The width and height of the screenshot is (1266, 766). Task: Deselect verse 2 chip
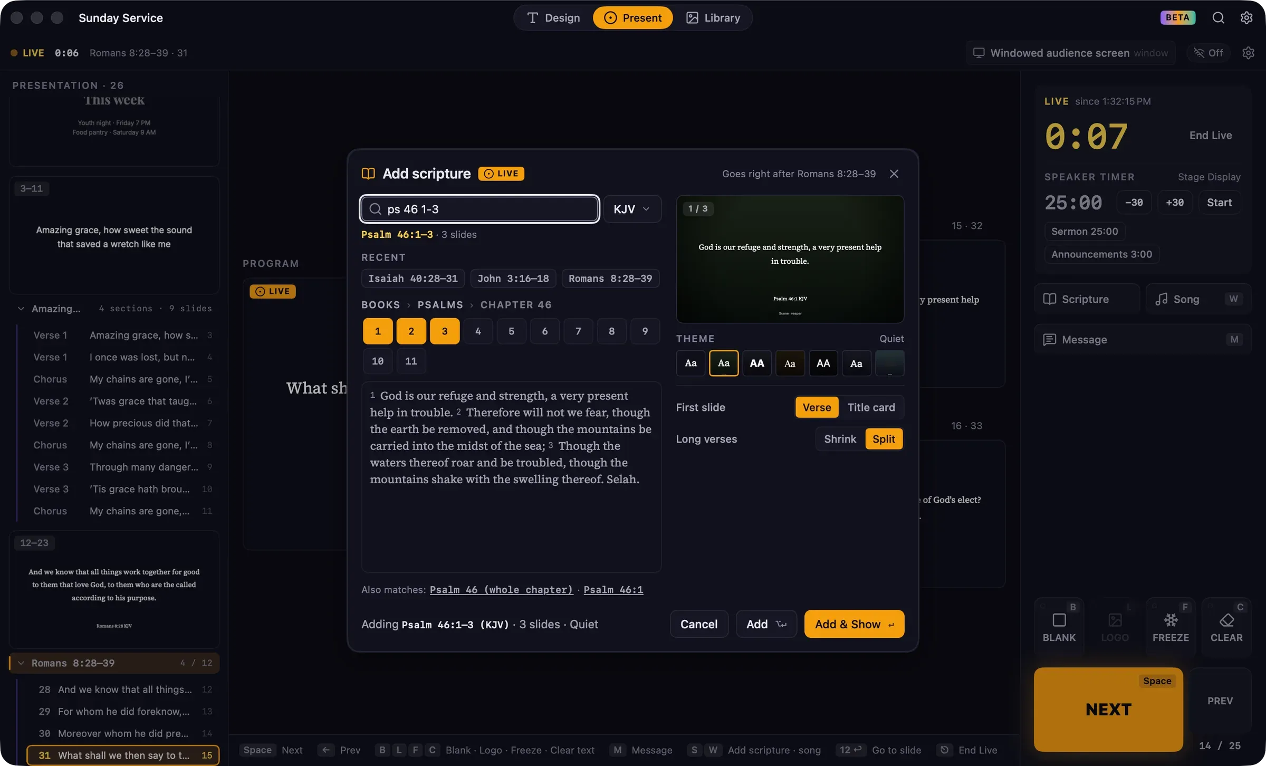pyautogui.click(x=411, y=331)
